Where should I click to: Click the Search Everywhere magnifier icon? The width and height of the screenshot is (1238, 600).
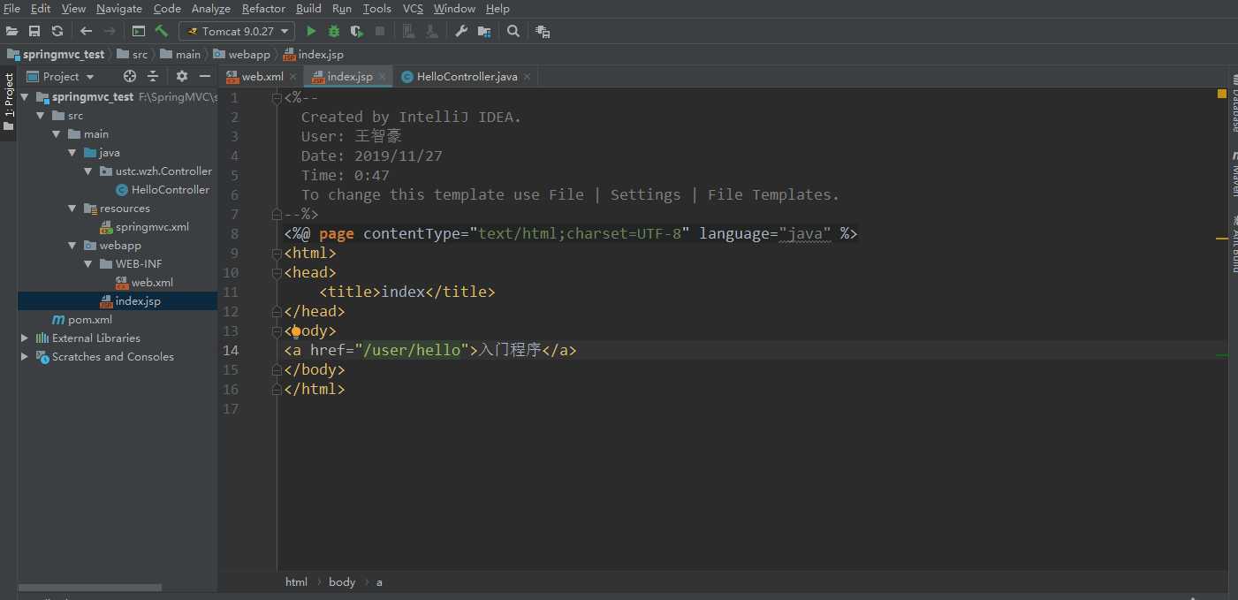click(513, 31)
